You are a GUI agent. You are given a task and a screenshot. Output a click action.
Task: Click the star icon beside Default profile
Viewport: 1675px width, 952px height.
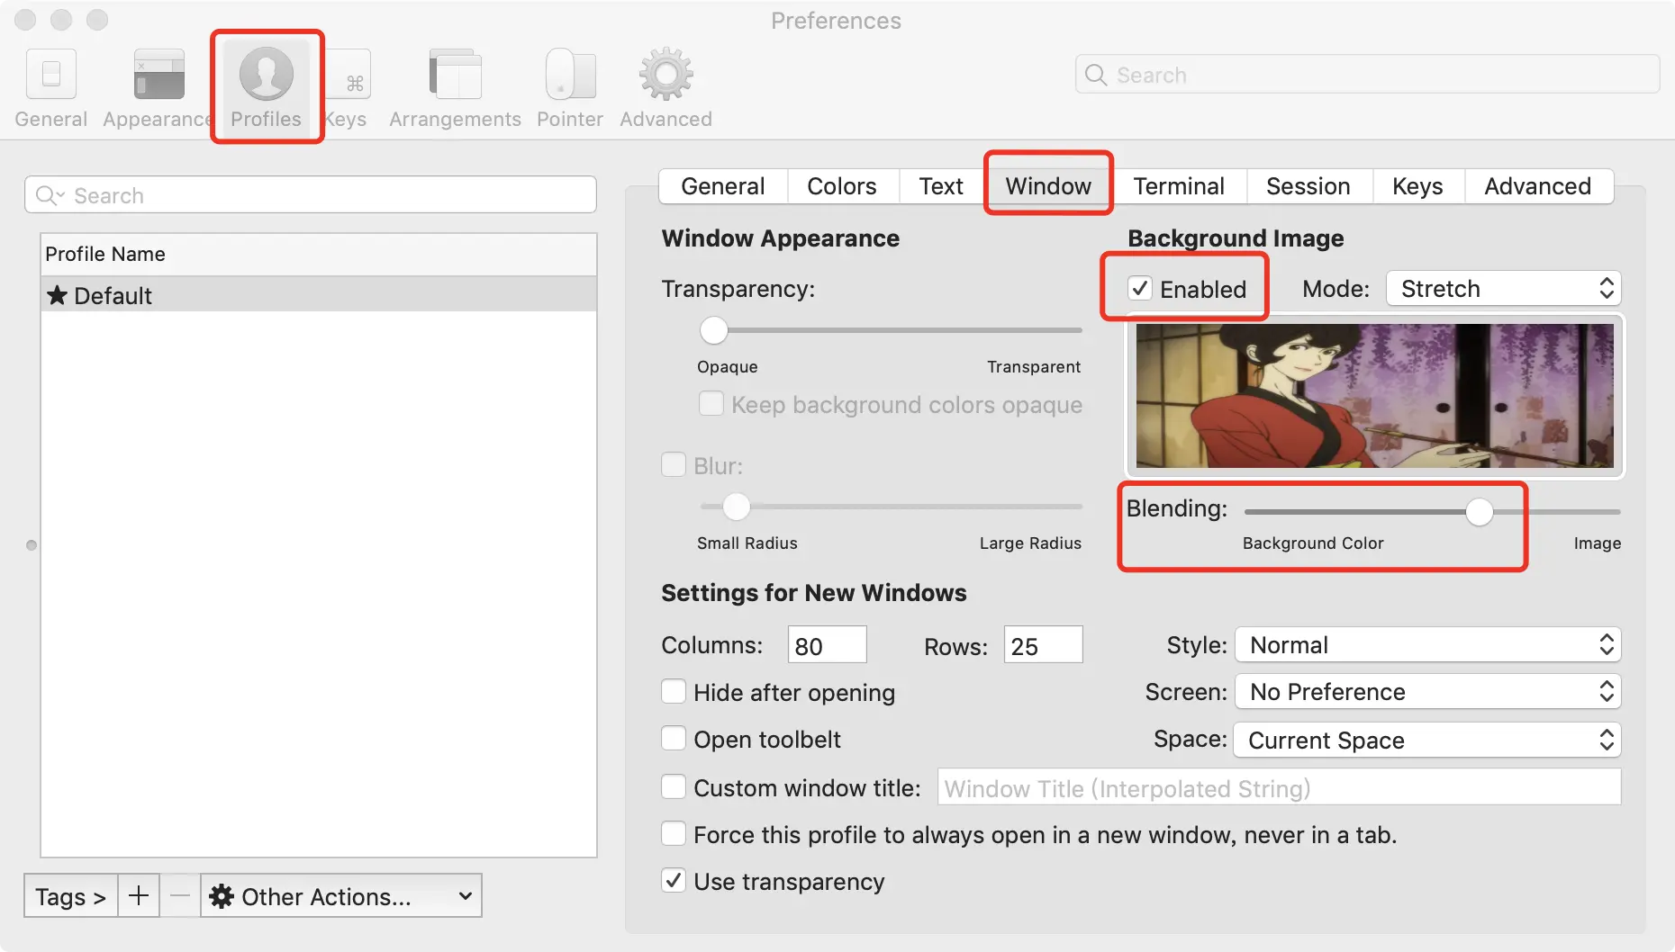(57, 295)
